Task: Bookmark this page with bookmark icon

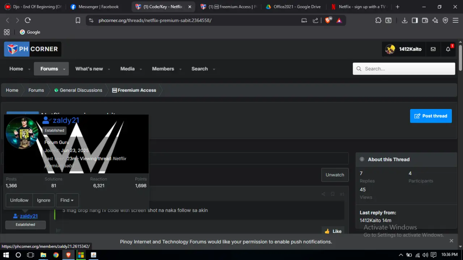Action: [x=78, y=21]
